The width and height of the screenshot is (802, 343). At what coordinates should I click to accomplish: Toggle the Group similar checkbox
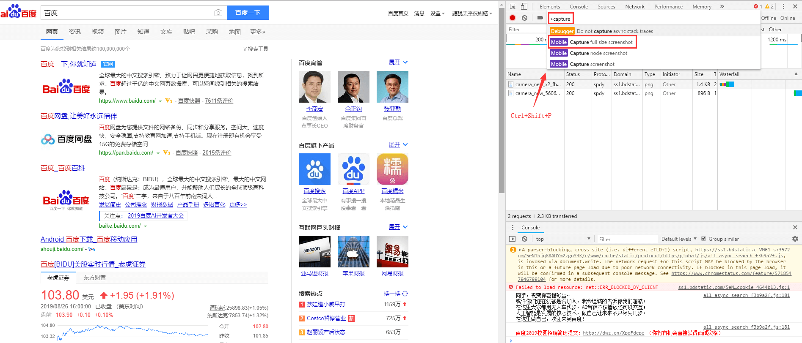click(703, 239)
